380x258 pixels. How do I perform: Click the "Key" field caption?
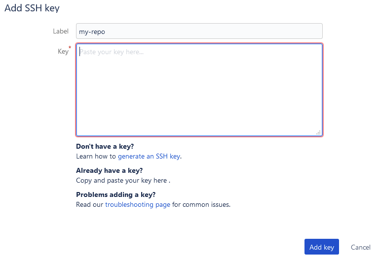tap(63, 51)
